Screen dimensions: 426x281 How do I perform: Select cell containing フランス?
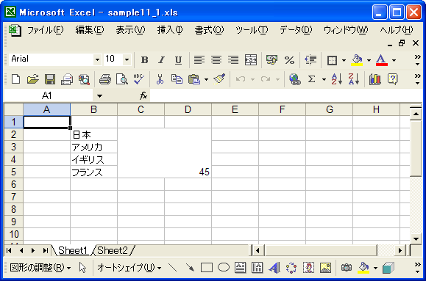[x=93, y=172]
